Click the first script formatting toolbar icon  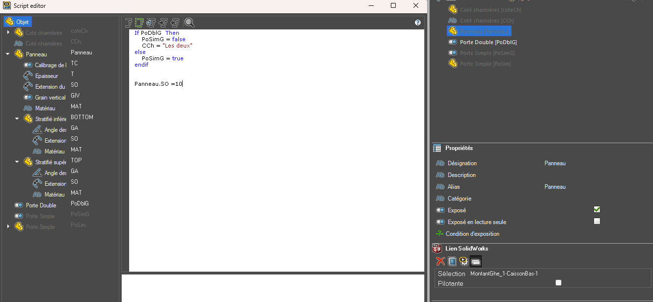[x=129, y=22]
